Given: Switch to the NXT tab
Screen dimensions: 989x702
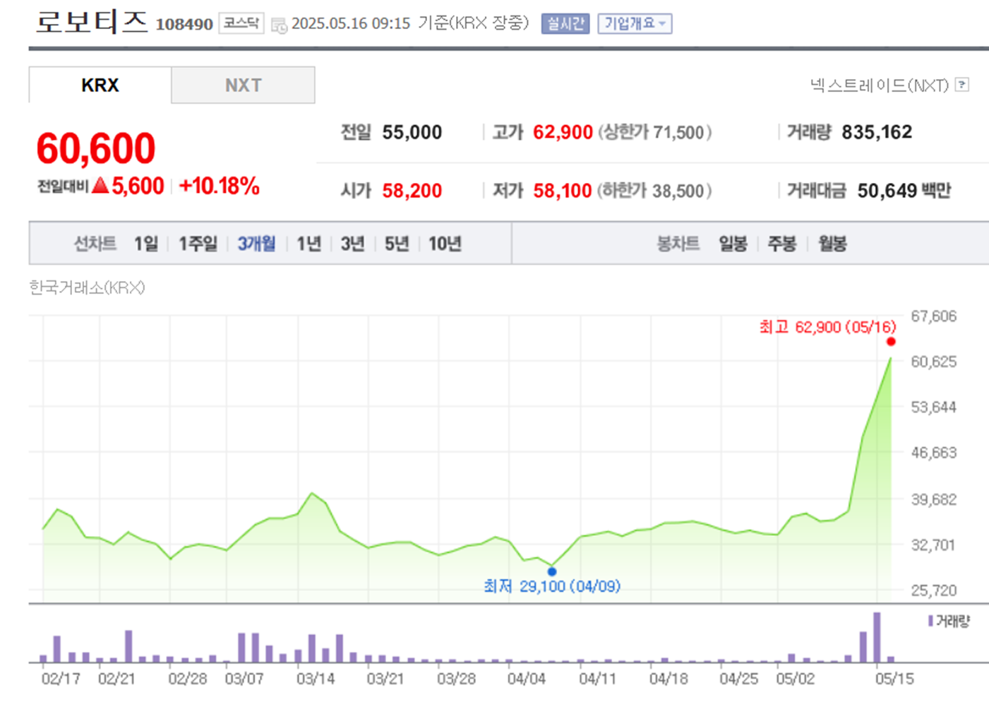Looking at the screenshot, I should click(x=243, y=85).
